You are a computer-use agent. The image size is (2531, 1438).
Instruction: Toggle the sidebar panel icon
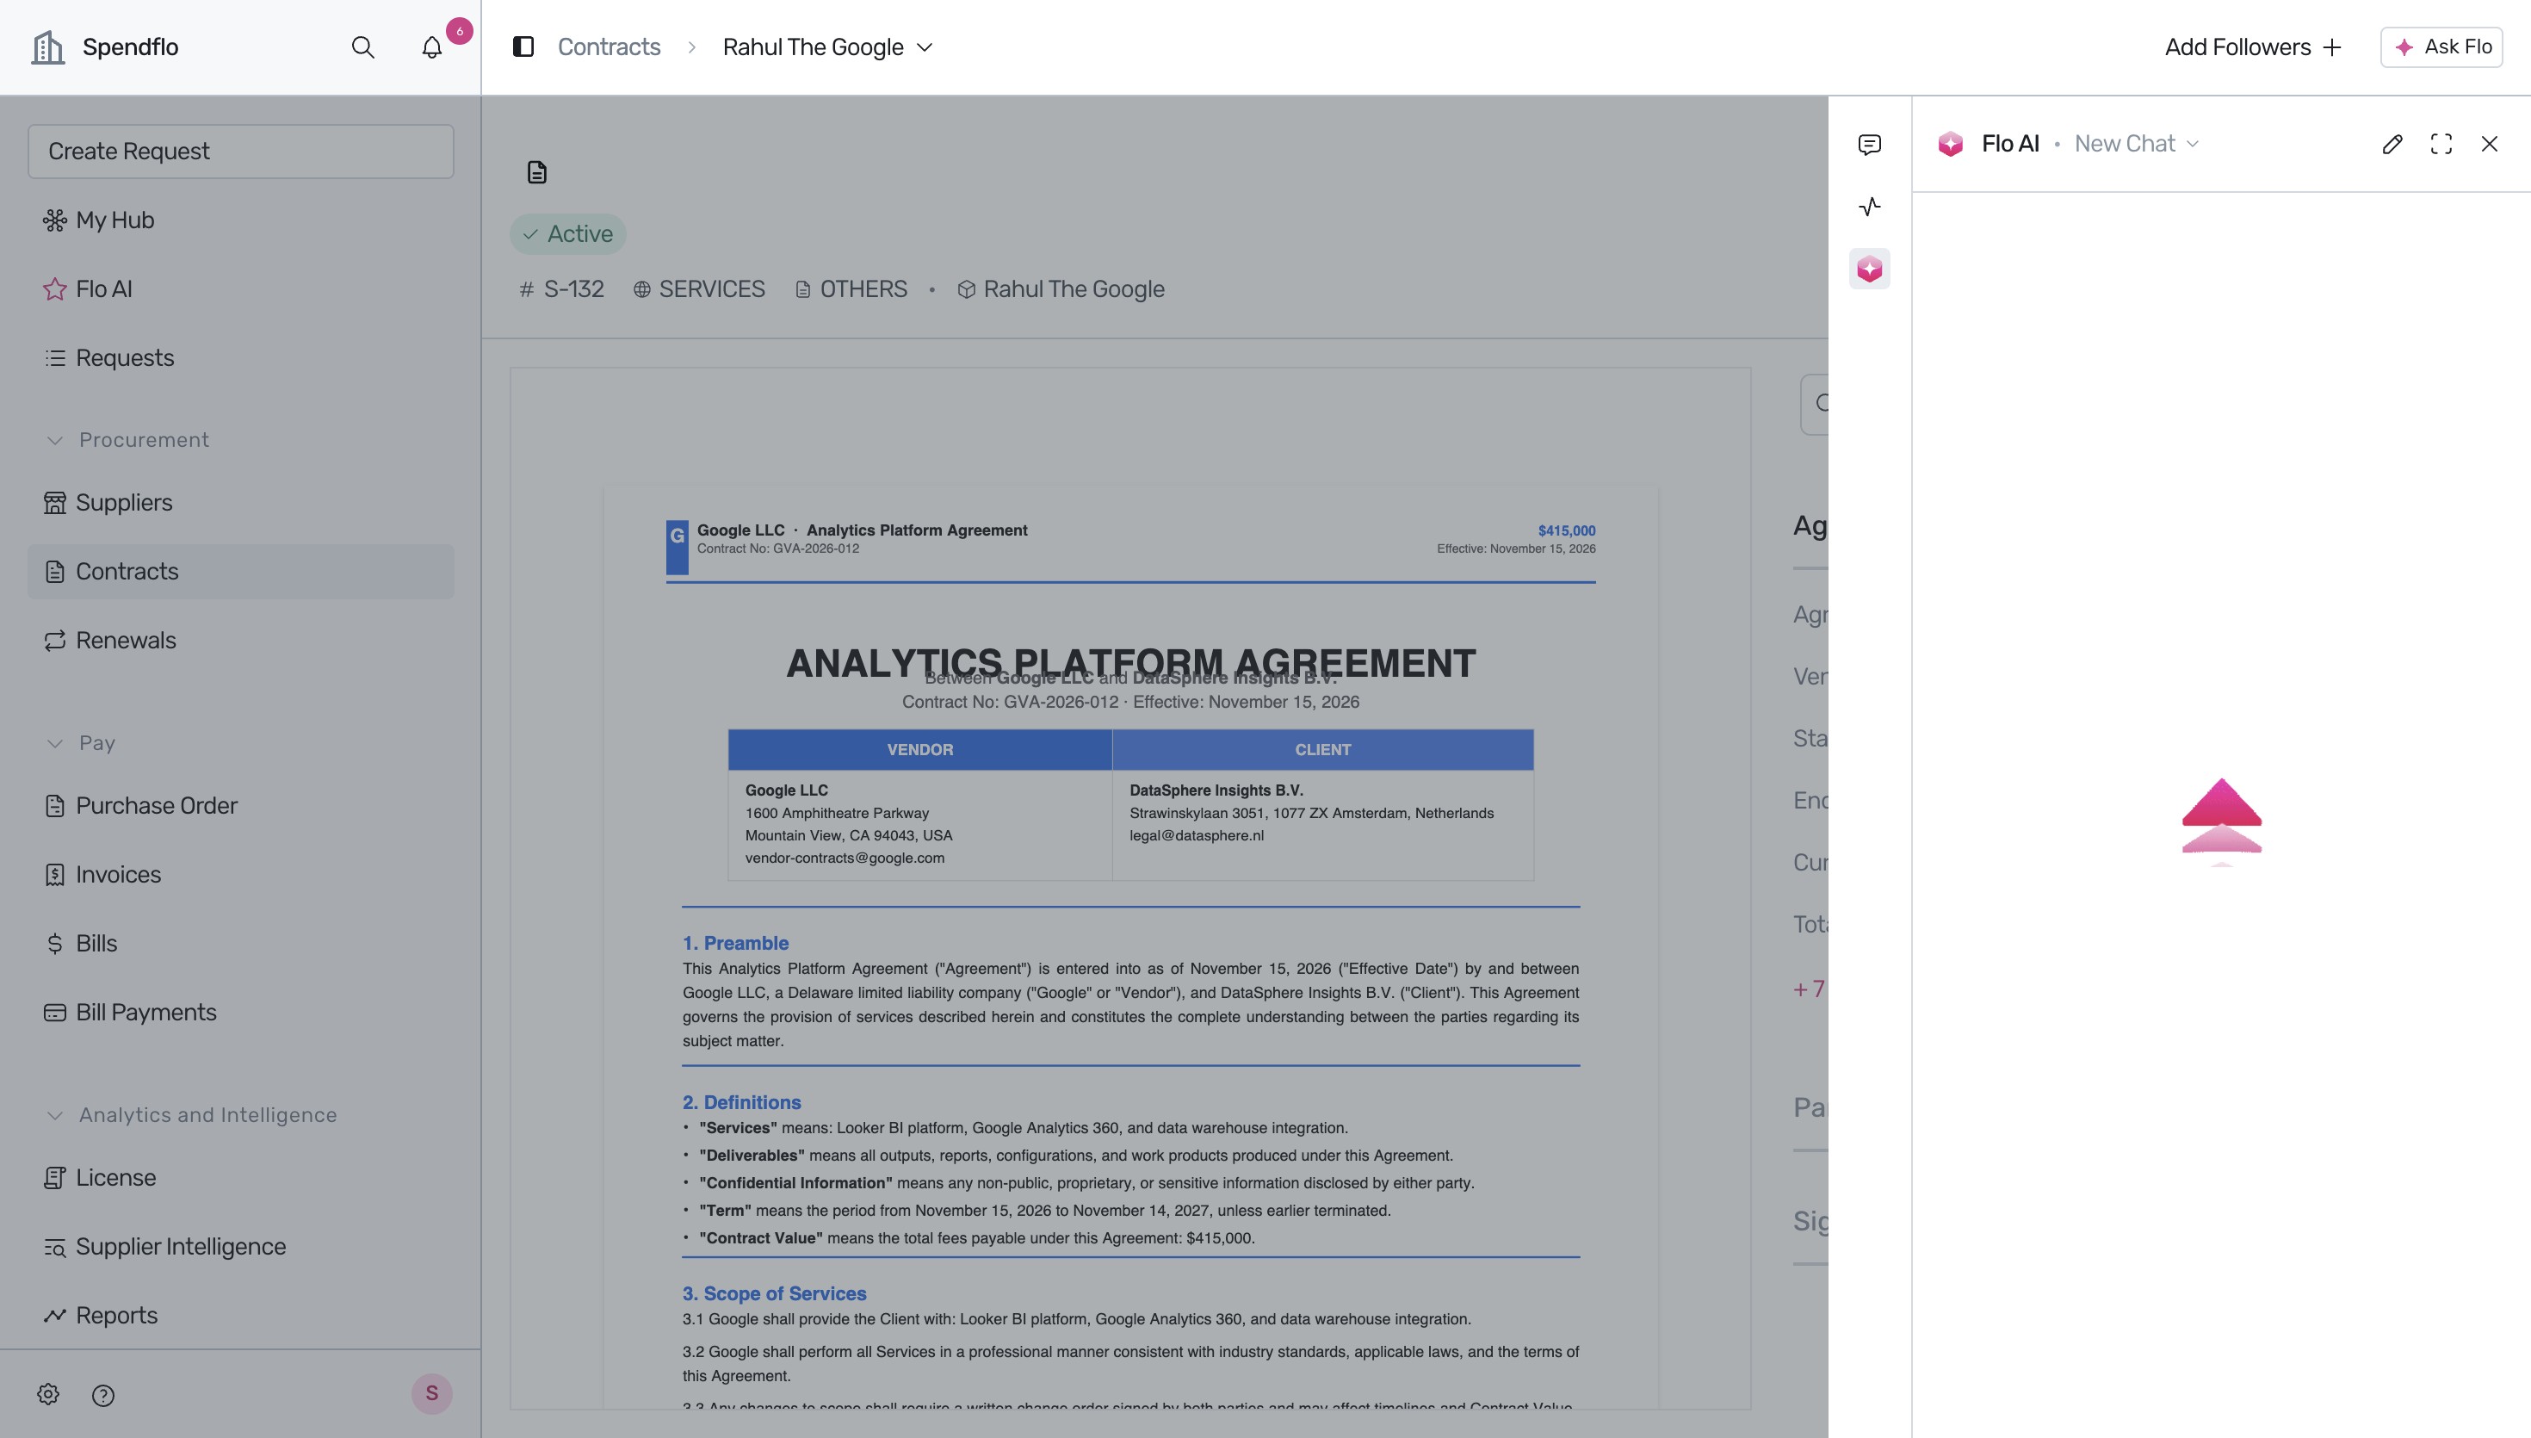(x=523, y=46)
